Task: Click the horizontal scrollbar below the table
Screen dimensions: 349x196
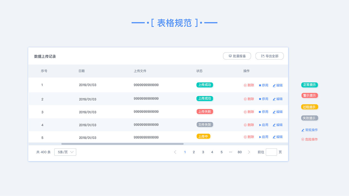Action: click(123, 144)
